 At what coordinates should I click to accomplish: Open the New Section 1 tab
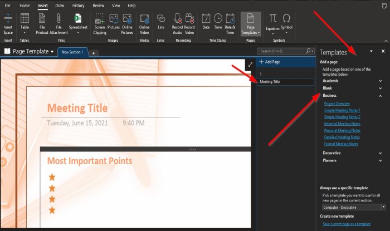point(72,52)
